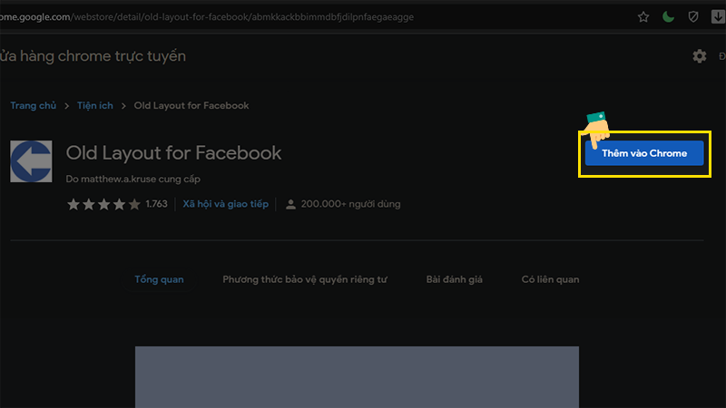Select the 'Tổng quan' tab
Viewport: 726px width, 408px height.
159,279
